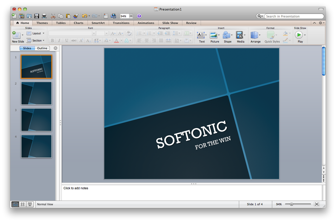Switch to the Themes tab
Viewport: 336px width, 222px height.
[x=42, y=23]
